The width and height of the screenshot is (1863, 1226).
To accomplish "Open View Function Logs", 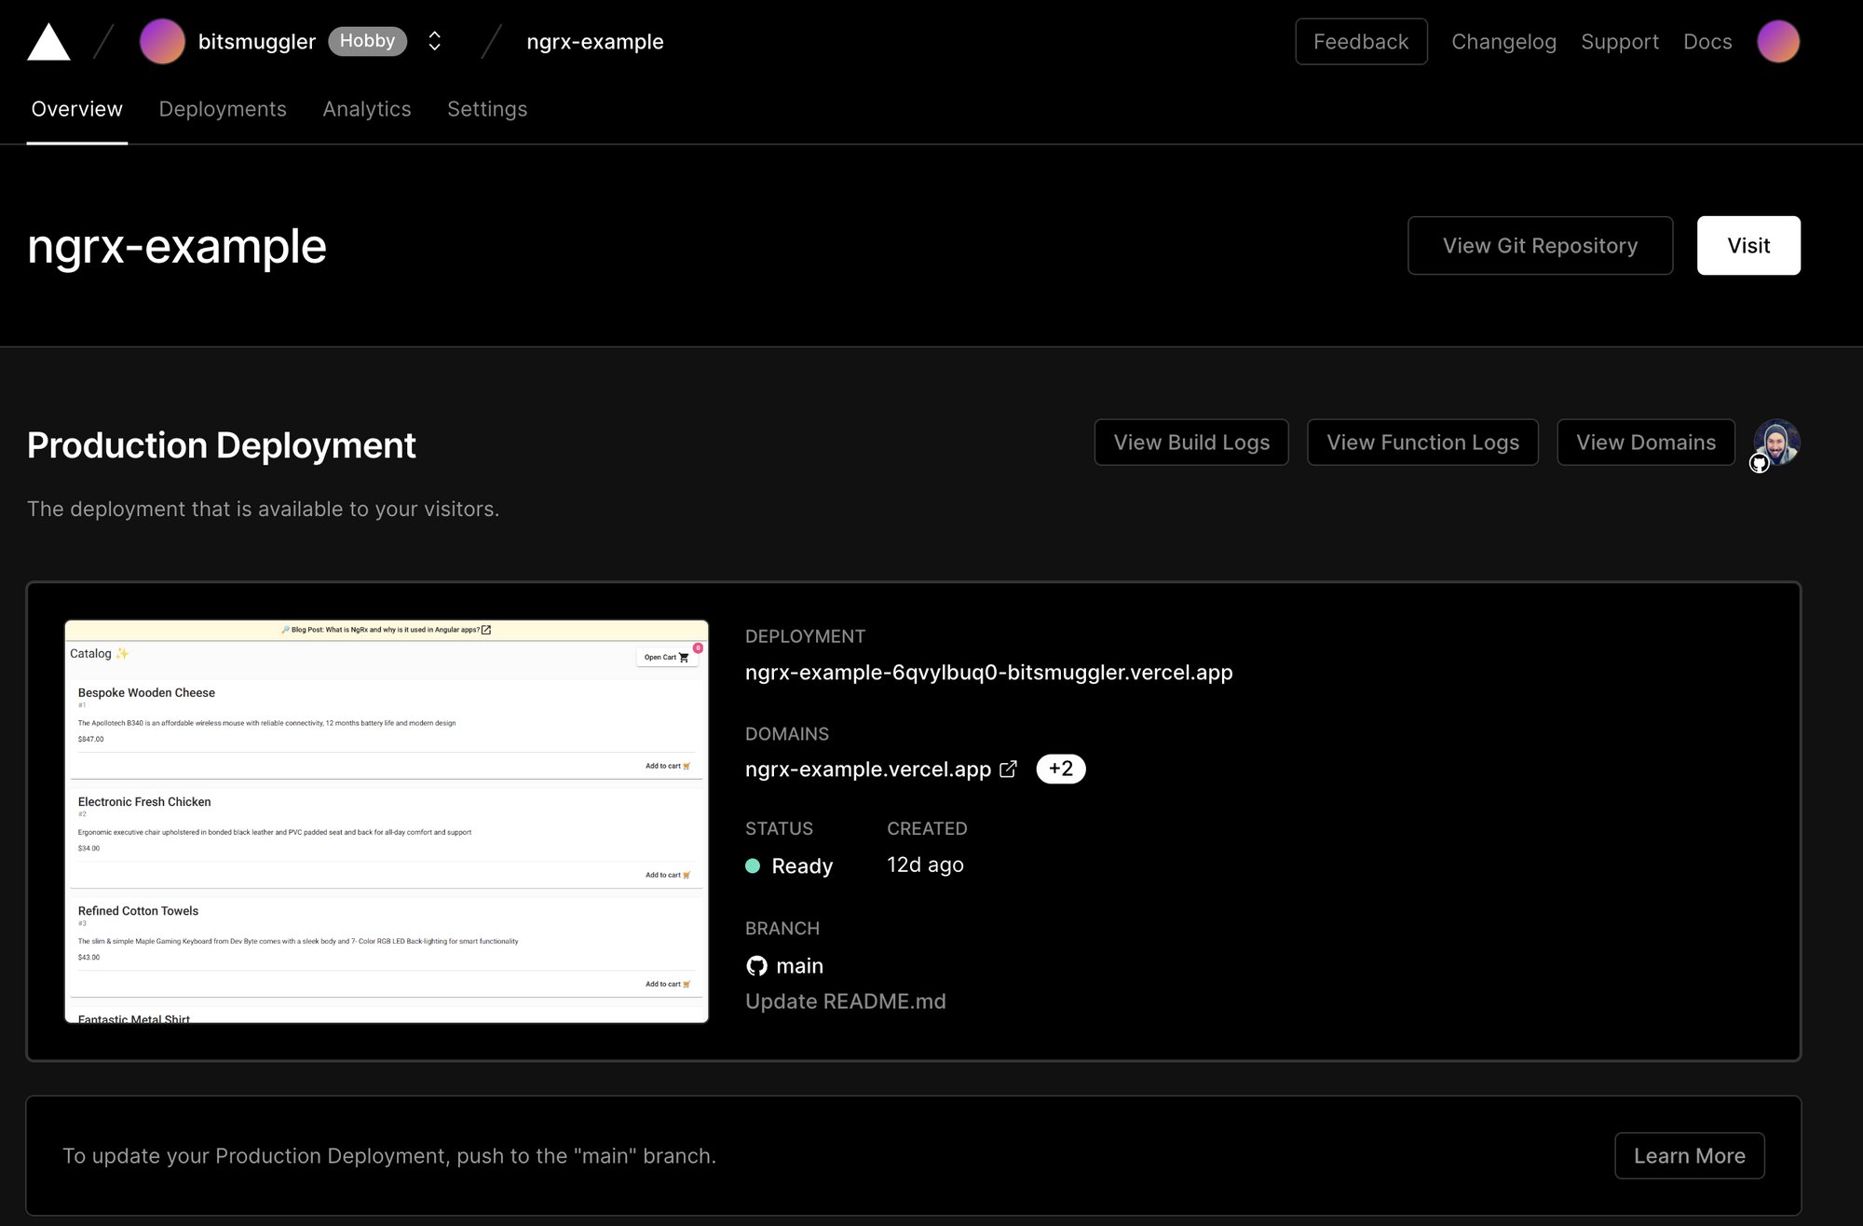I will (x=1422, y=443).
